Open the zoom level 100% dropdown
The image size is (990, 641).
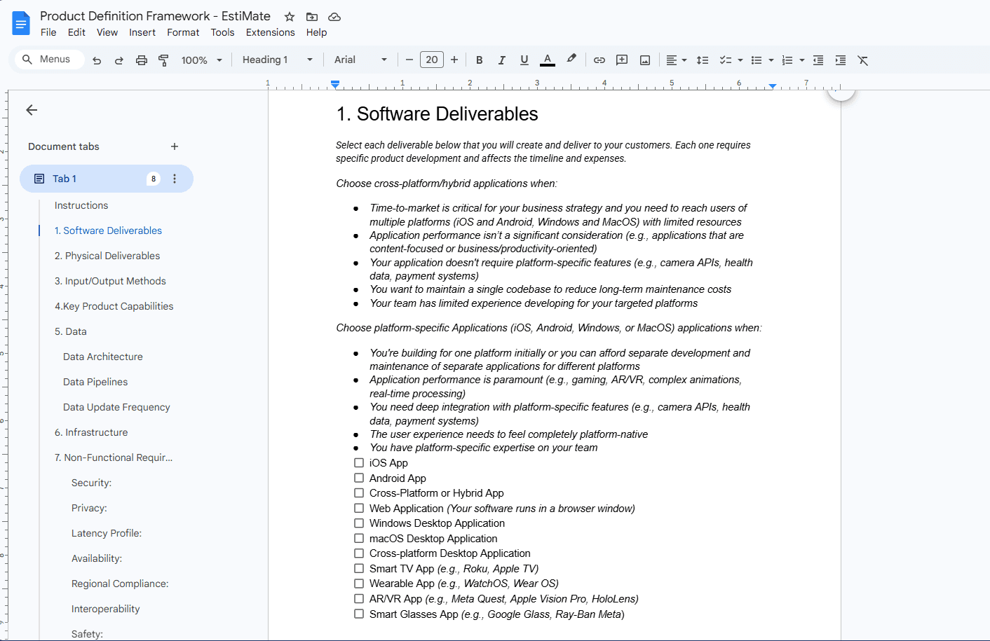202,60
